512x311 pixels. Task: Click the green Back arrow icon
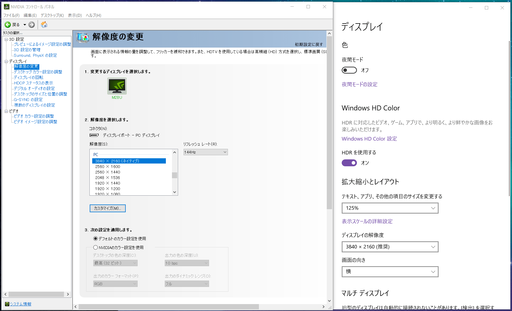click(8, 25)
